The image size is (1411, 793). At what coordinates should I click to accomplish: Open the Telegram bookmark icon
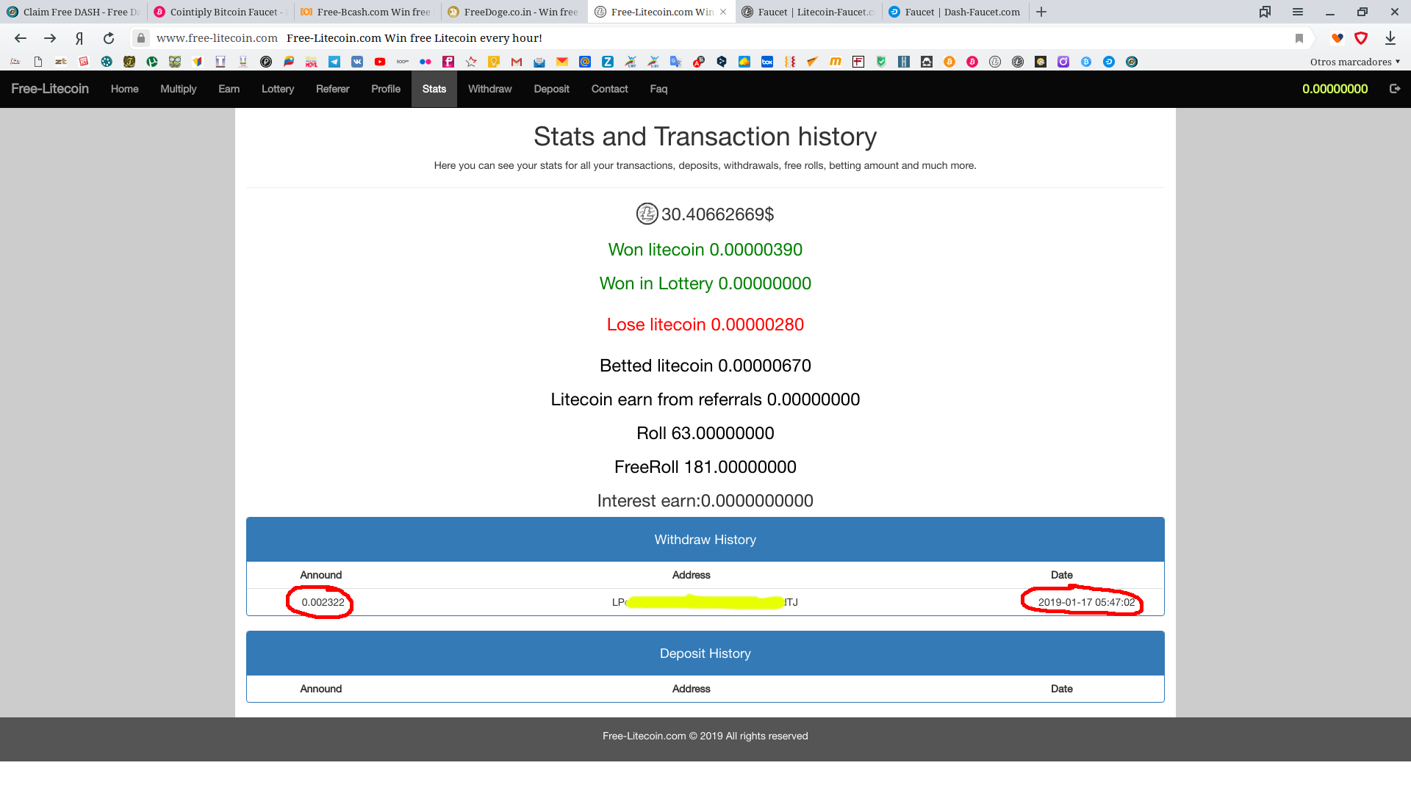pos(334,62)
